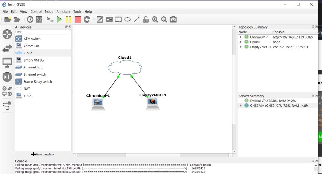Click the Cloud1 node on canvas
The width and height of the screenshot is (322, 174).
(125, 68)
